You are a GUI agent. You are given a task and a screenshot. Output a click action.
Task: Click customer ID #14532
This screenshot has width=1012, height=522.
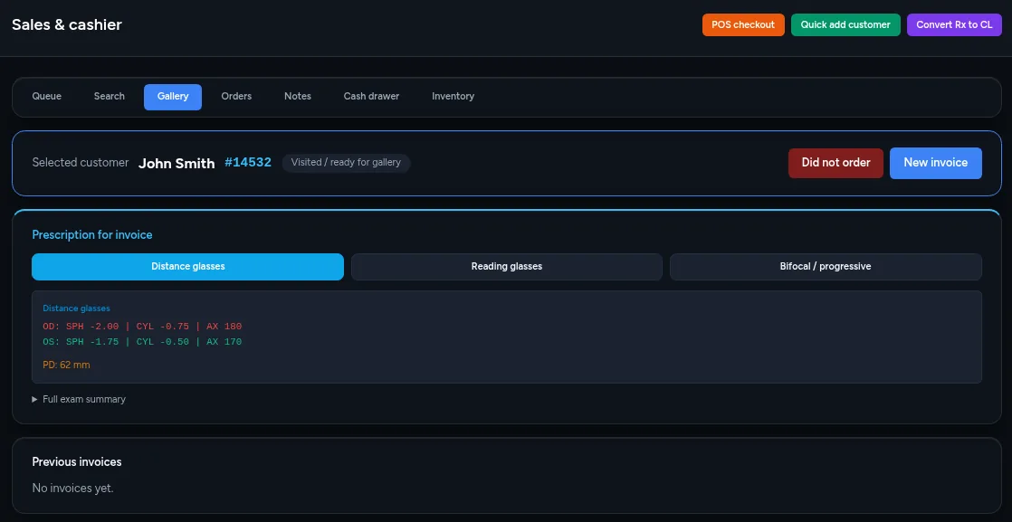[x=248, y=163]
